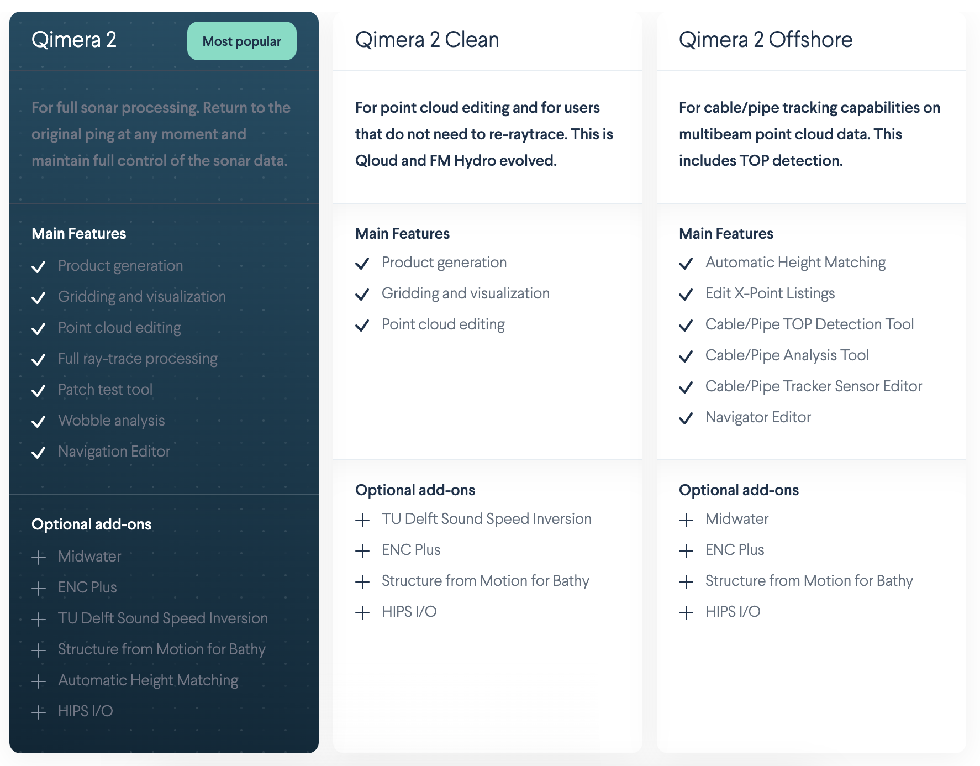Click Main Features heading in Qimera 2 Clean
The height and width of the screenshot is (766, 980).
(402, 234)
